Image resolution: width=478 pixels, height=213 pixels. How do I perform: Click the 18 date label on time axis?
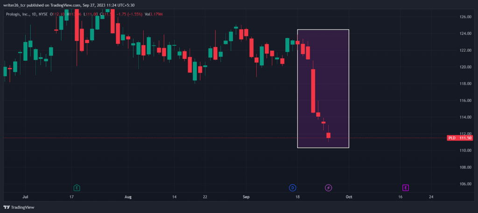coord(297,197)
